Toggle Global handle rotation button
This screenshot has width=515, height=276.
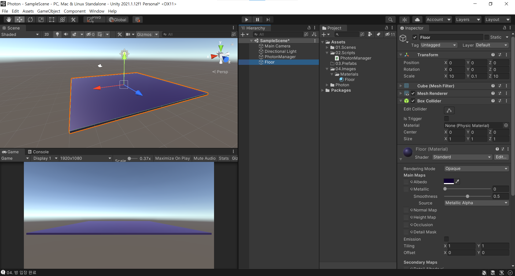(x=117, y=20)
